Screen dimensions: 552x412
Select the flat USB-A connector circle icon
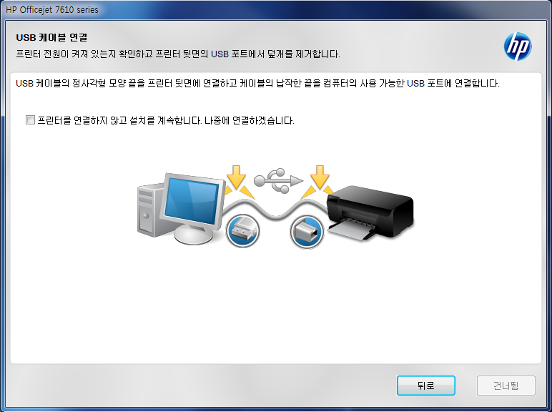pyautogui.click(x=242, y=231)
